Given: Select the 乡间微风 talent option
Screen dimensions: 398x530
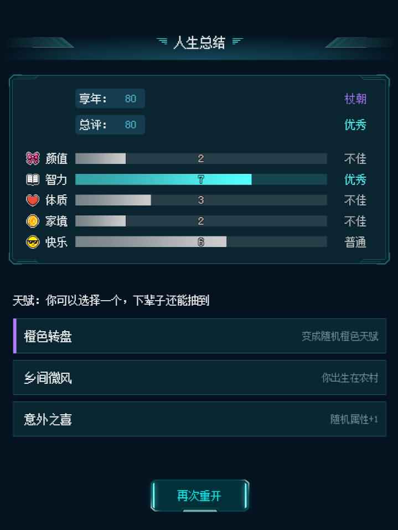Looking at the screenshot, I should coord(199,378).
